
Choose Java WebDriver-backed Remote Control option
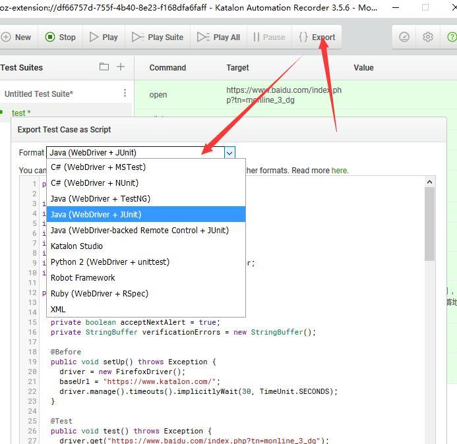click(146, 231)
